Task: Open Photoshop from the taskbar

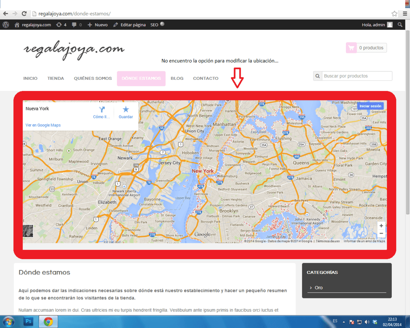Action: 28,321
